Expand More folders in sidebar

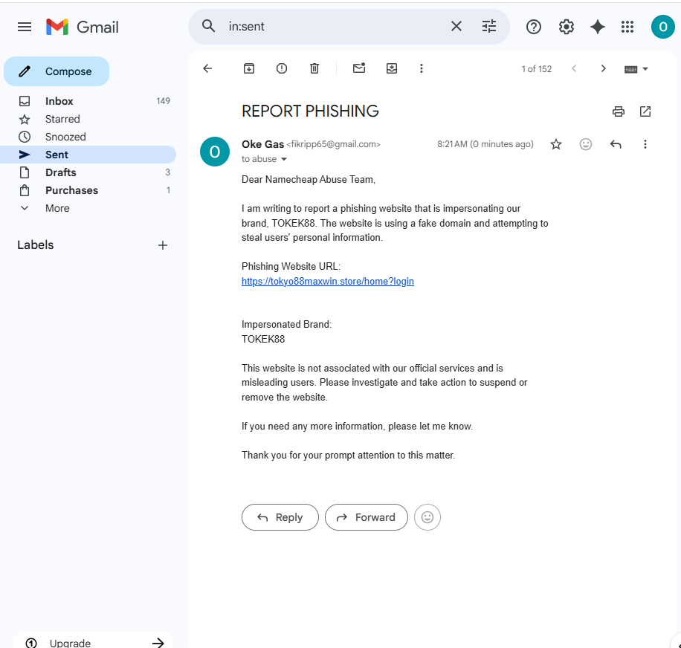click(89, 208)
